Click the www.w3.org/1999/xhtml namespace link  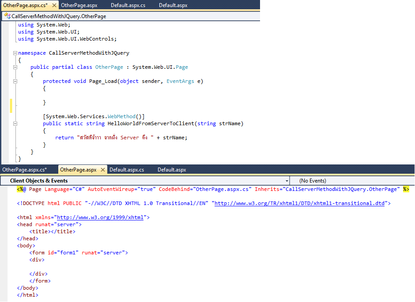pos(100,217)
